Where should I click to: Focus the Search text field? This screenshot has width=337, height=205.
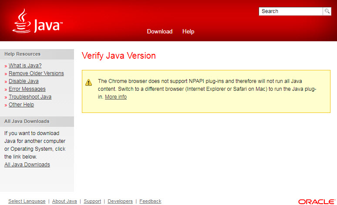coord(290,11)
